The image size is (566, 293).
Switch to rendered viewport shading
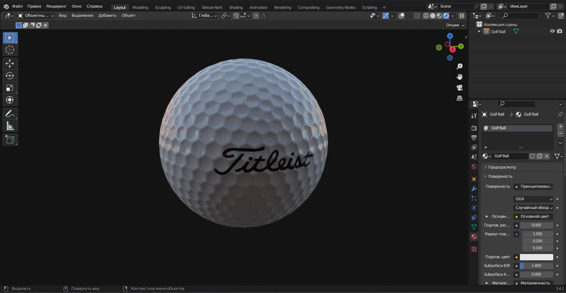446,16
